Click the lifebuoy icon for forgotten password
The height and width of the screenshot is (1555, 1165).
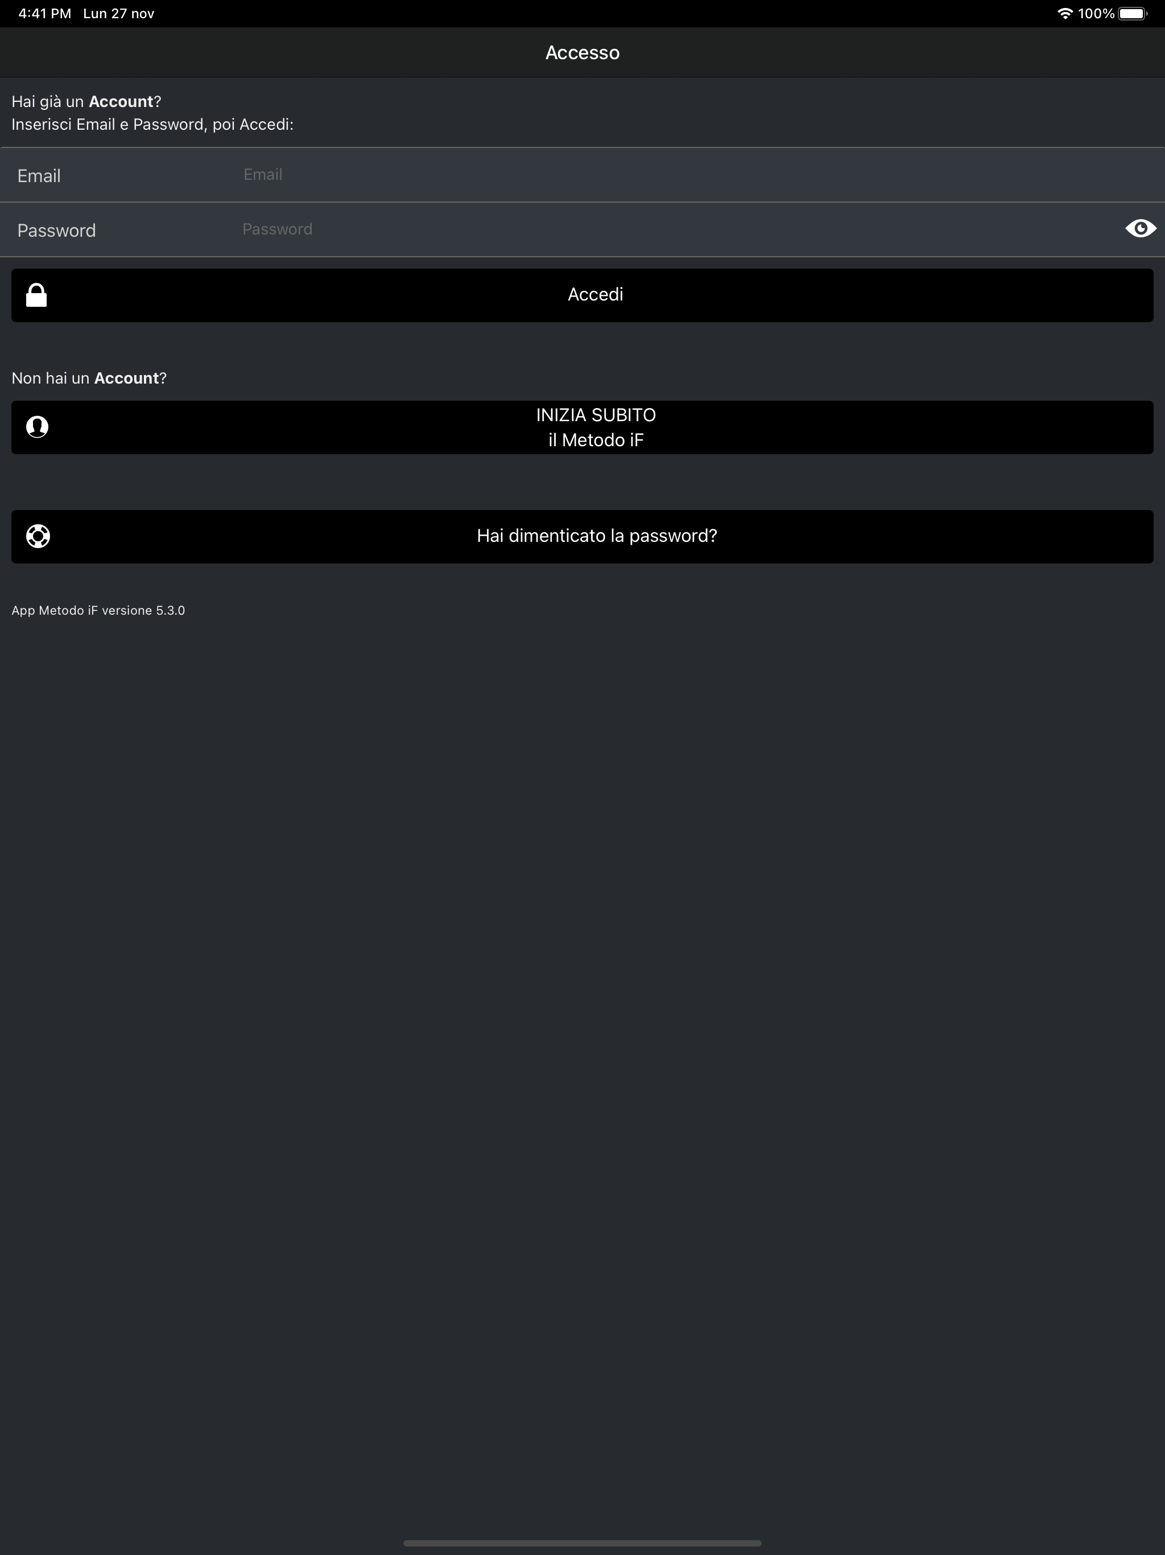(x=38, y=536)
